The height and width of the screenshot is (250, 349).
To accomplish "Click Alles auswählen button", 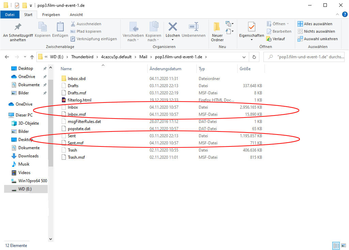I will (x=315, y=24).
